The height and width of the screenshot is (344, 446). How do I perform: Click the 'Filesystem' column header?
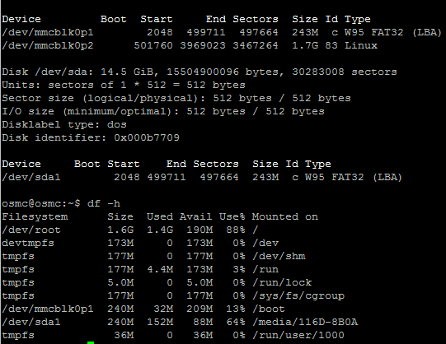coord(35,216)
